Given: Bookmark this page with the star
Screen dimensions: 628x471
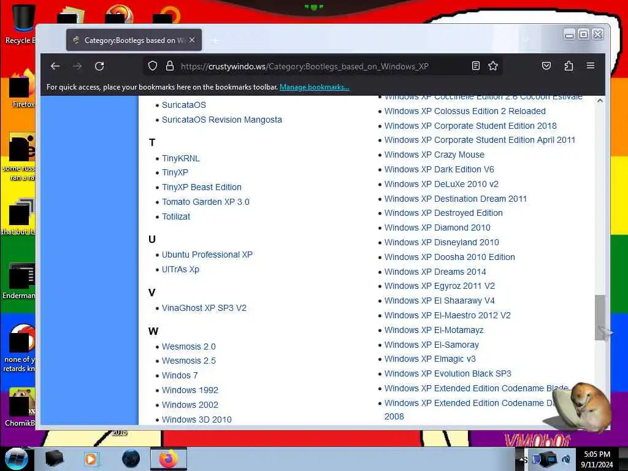Looking at the screenshot, I should [x=493, y=66].
